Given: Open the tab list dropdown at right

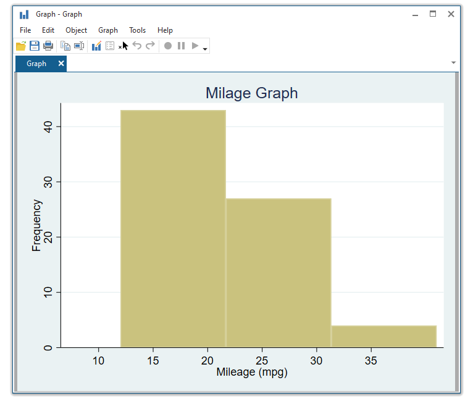Looking at the screenshot, I should pyautogui.click(x=454, y=63).
